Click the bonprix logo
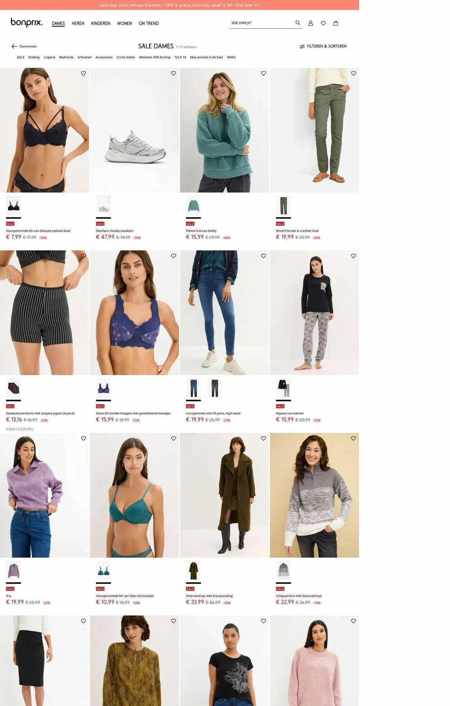Viewport: 450px width, 706px height. pos(27,23)
